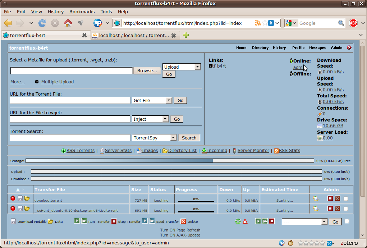Image resolution: width=367 pixels, height=248 pixels.
Task: Open data folder icon for ubuntu-9.10 torrent
Action: pyautogui.click(x=27, y=208)
